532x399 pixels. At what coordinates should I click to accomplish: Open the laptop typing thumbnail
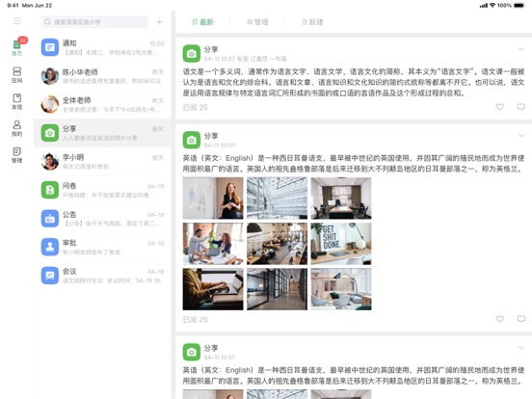click(213, 289)
